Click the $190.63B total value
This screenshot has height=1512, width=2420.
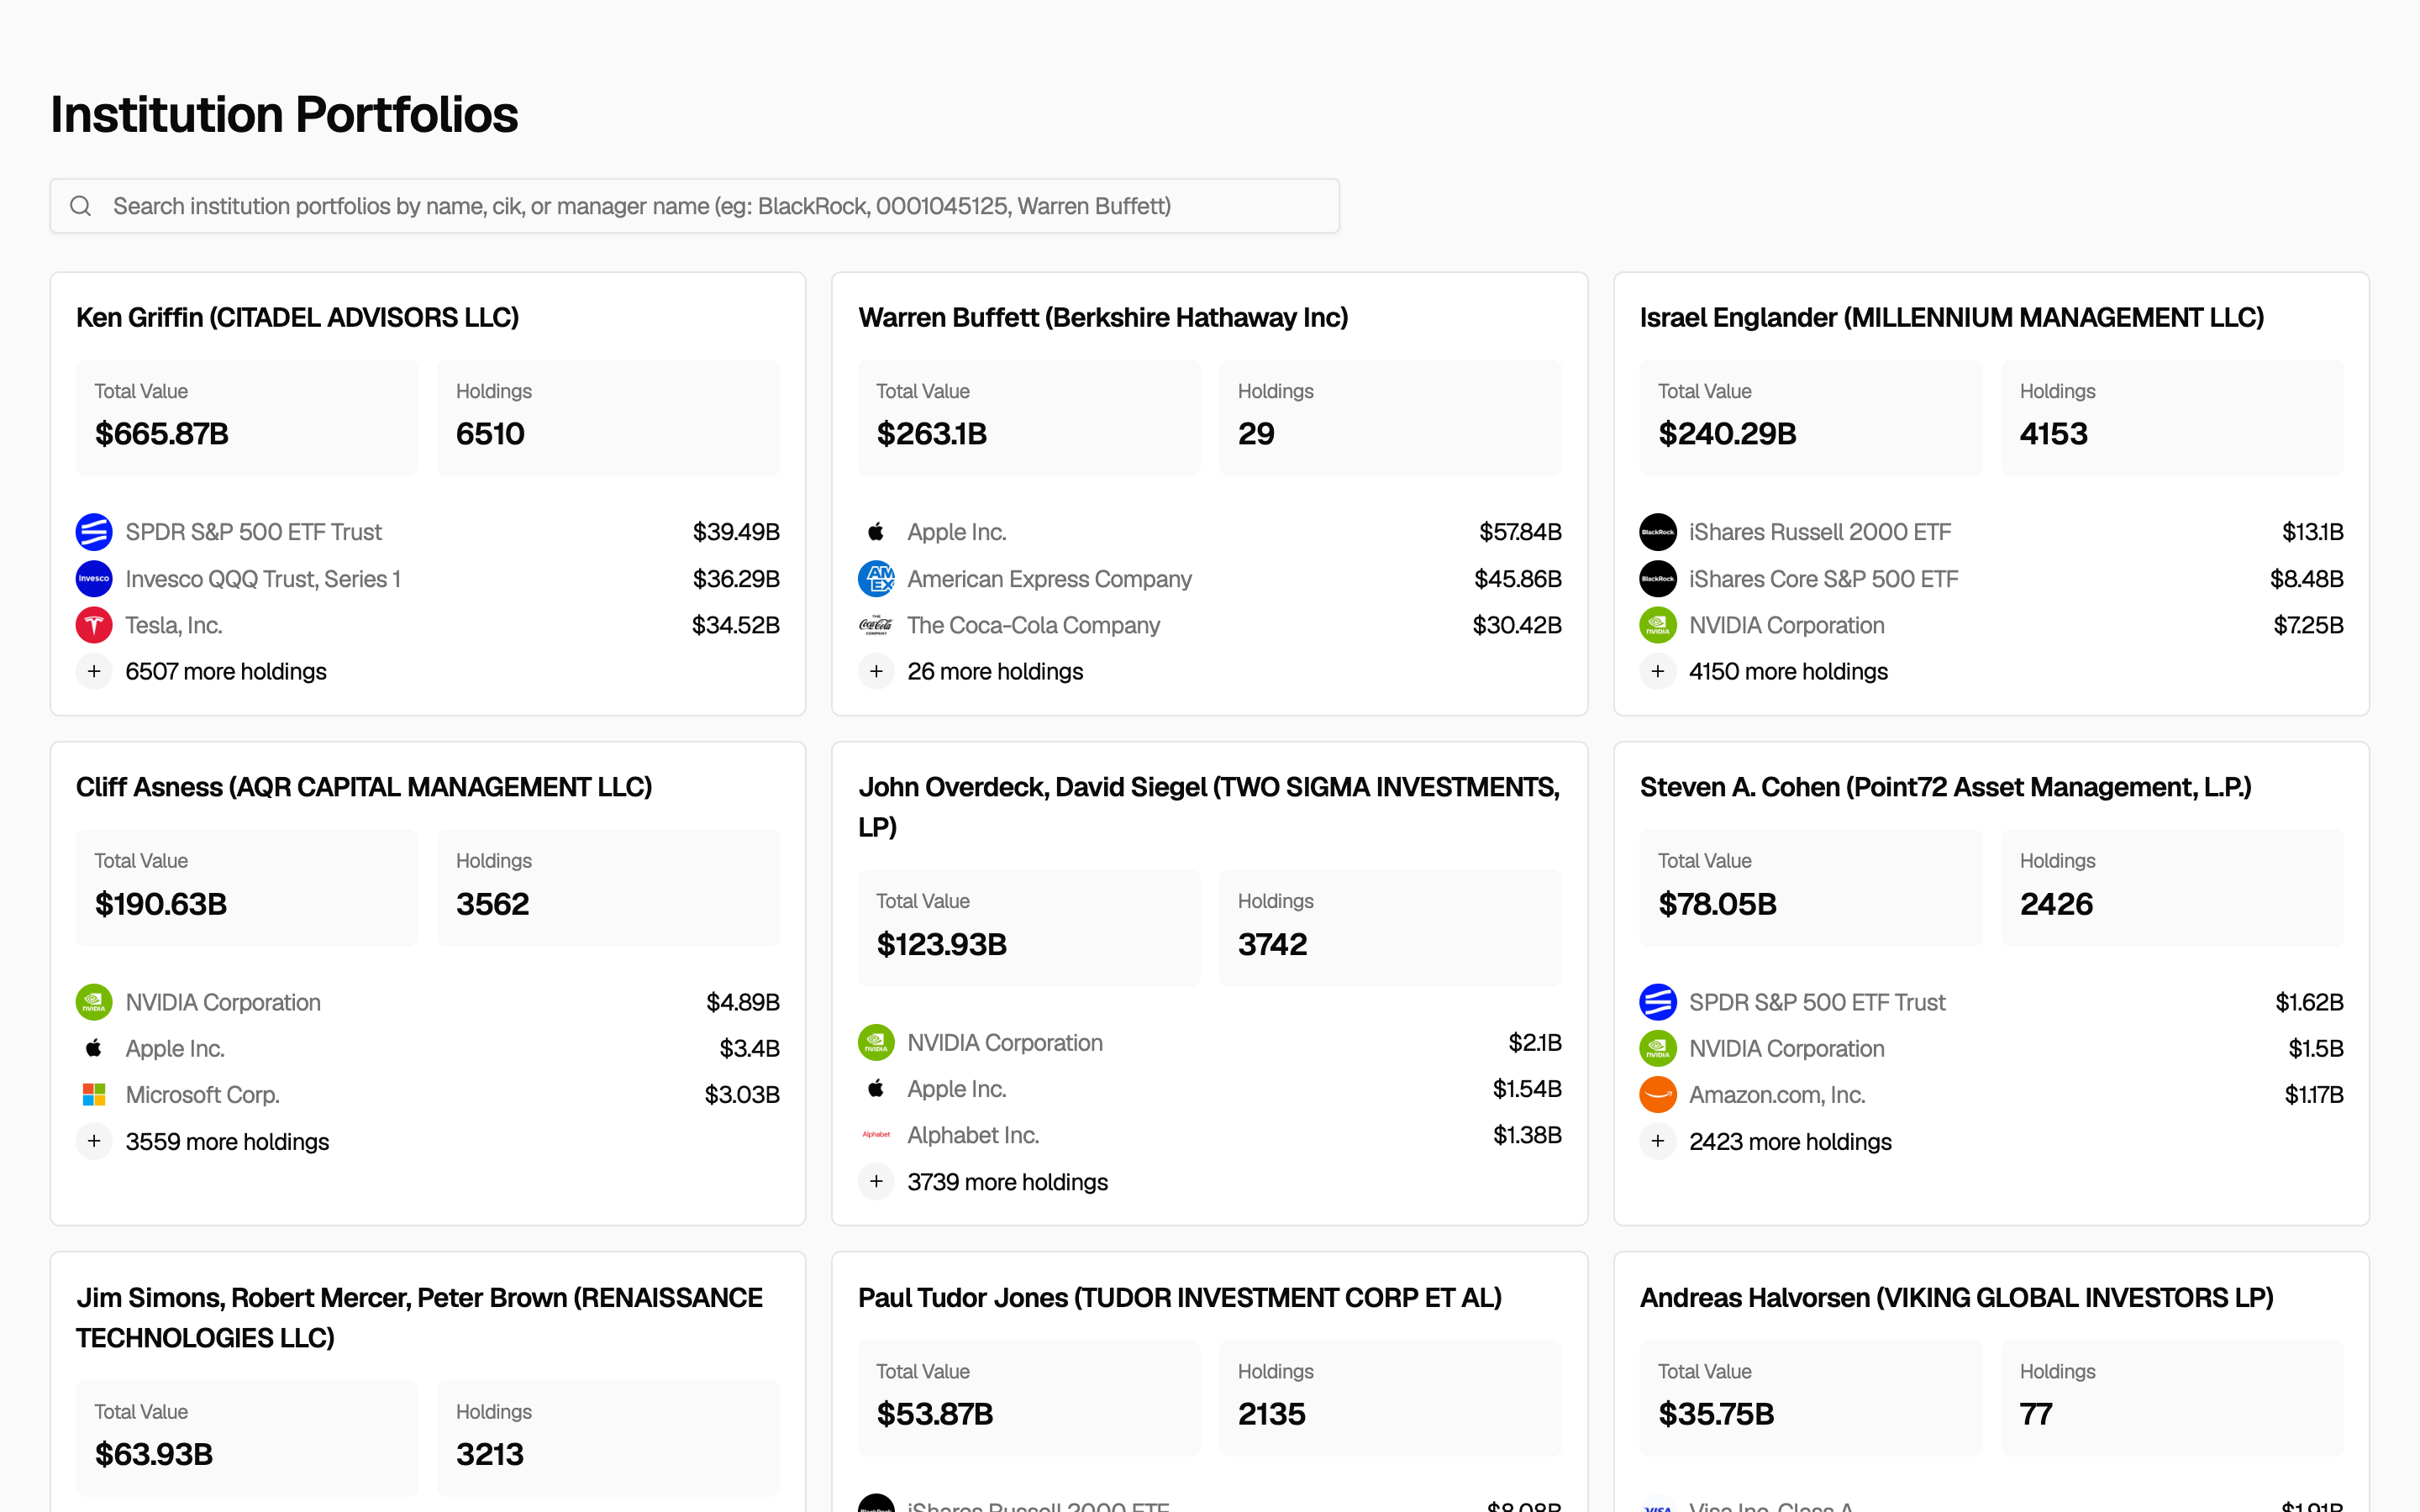(161, 904)
